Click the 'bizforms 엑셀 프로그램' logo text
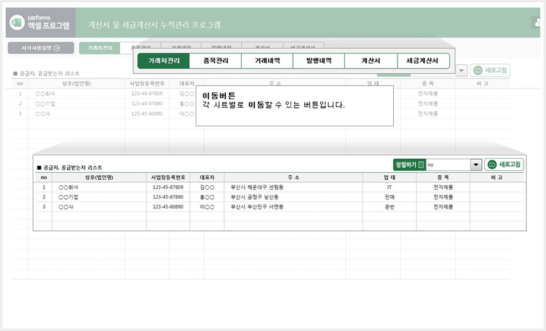The height and width of the screenshot is (331, 546). click(48, 22)
